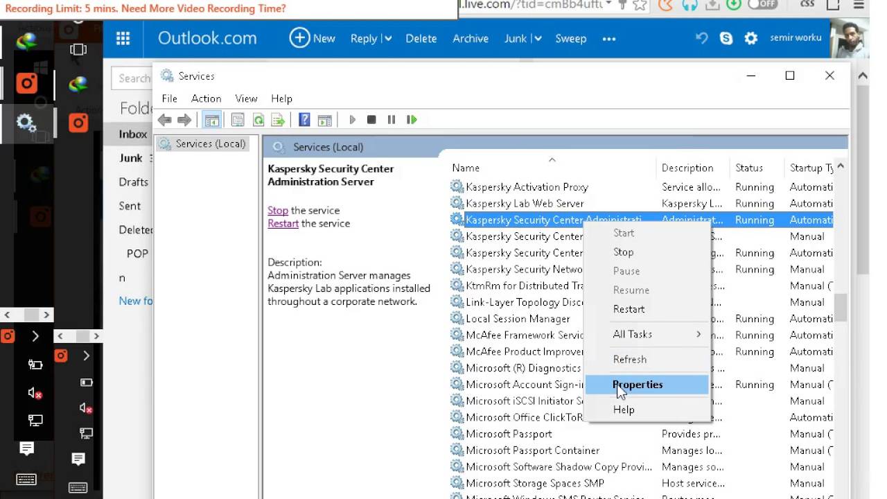This screenshot has width=887, height=499.
Task: Click Delete button in Outlook toolbar
Action: pos(421,39)
